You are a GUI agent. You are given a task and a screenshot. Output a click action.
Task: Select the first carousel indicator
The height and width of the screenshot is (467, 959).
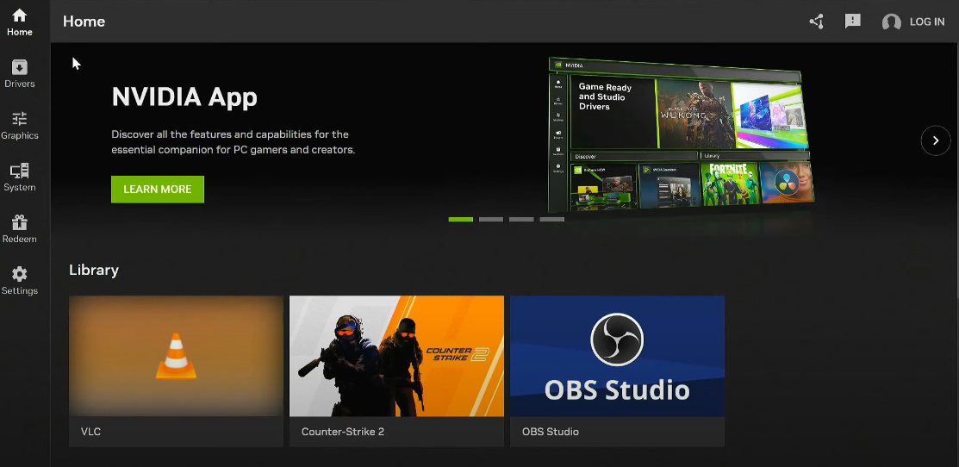point(460,220)
